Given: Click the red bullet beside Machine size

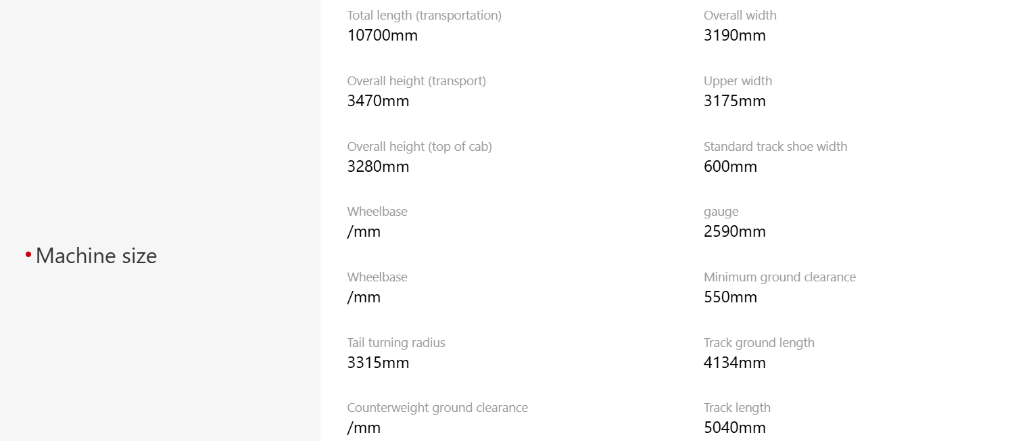Looking at the screenshot, I should [28, 254].
